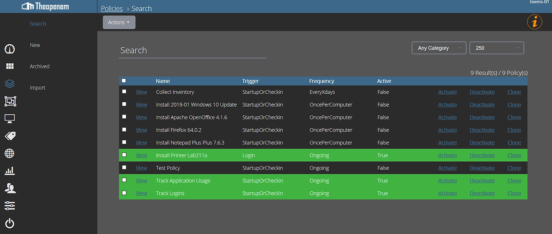552x234 pixels.
Task: Deactivate the Track Application Usage policy
Action: pyautogui.click(x=482, y=181)
